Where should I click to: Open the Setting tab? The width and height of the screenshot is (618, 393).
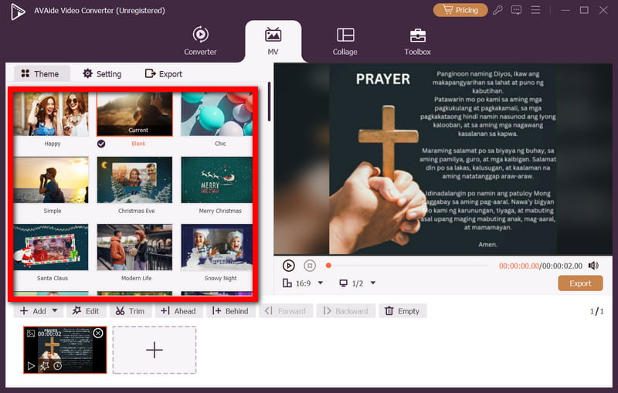102,74
